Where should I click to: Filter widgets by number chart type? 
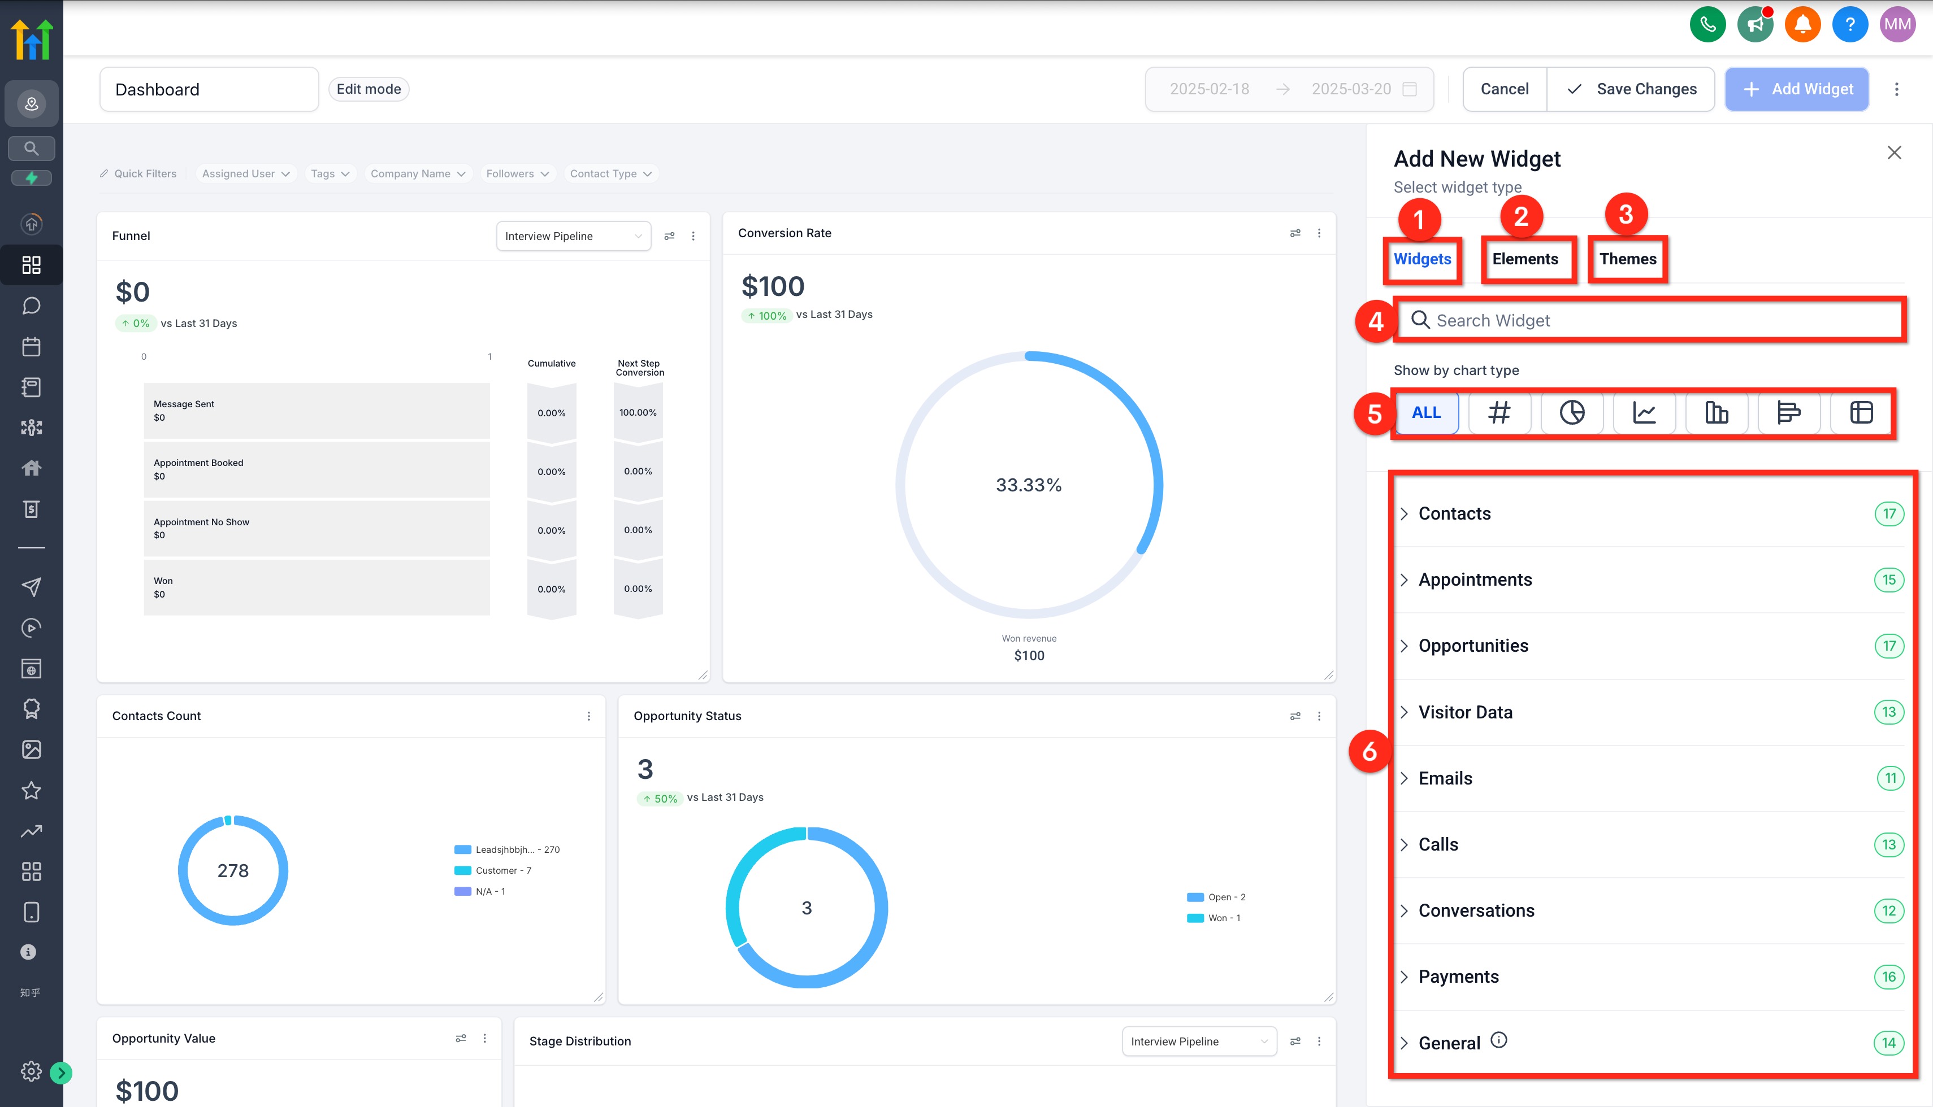pyautogui.click(x=1498, y=413)
